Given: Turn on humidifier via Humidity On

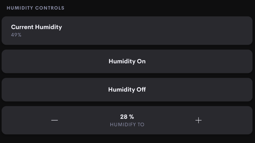Looking at the screenshot, I should click(x=127, y=61).
